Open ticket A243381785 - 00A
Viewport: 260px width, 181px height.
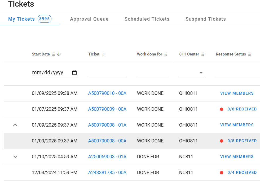[107, 173]
